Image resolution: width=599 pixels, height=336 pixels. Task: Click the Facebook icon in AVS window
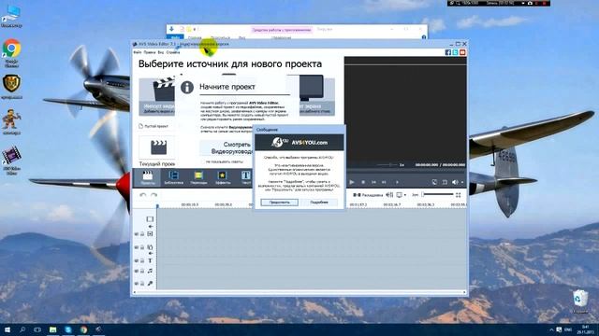[x=448, y=52]
